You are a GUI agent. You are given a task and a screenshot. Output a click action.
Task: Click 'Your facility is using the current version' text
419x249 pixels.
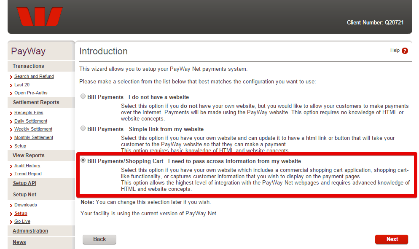[x=149, y=214]
